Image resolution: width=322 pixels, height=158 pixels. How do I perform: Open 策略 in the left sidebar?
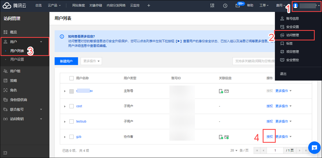click(13, 81)
